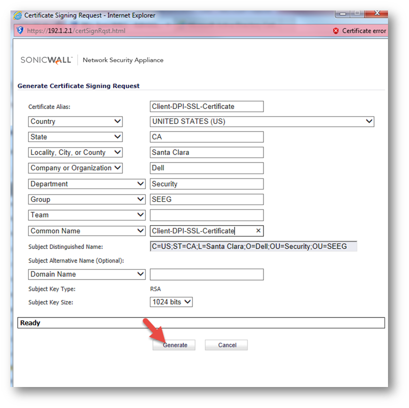Click the Subject Distinguished Name field
Image resolution: width=409 pixels, height=408 pixels.
[253, 246]
